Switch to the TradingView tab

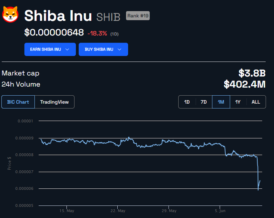tap(54, 102)
